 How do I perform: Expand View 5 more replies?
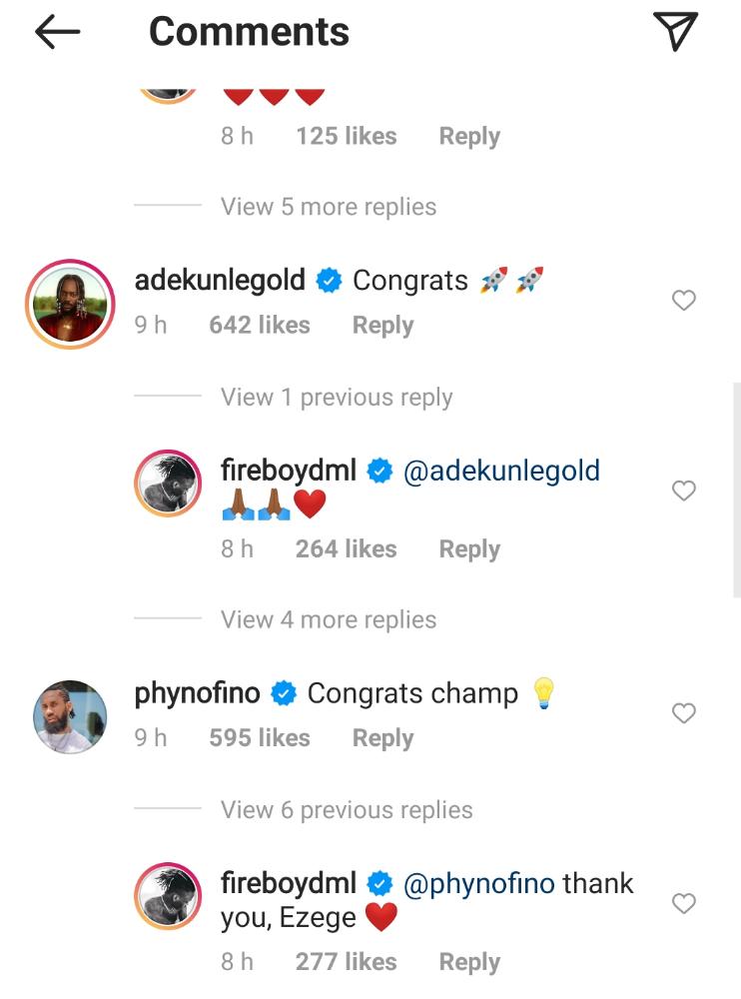[329, 207]
